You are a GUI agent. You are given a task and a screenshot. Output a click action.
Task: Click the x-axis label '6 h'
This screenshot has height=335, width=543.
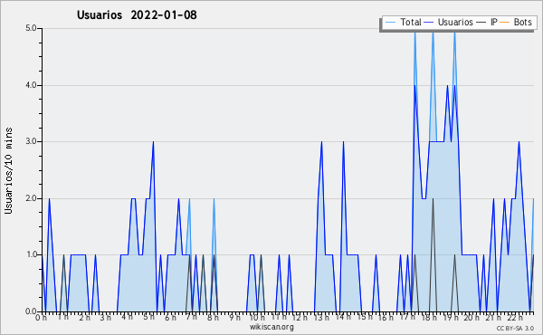pyautogui.click(x=170, y=317)
